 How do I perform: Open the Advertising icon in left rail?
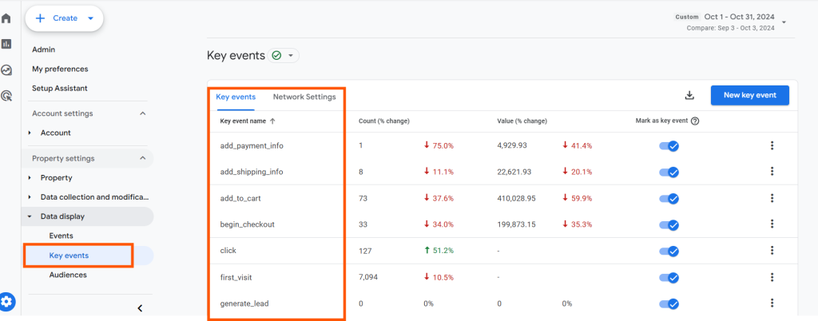click(6, 96)
